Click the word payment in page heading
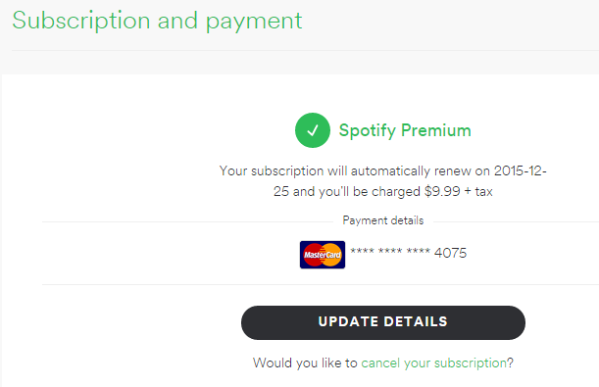This screenshot has width=599, height=387. point(254,22)
